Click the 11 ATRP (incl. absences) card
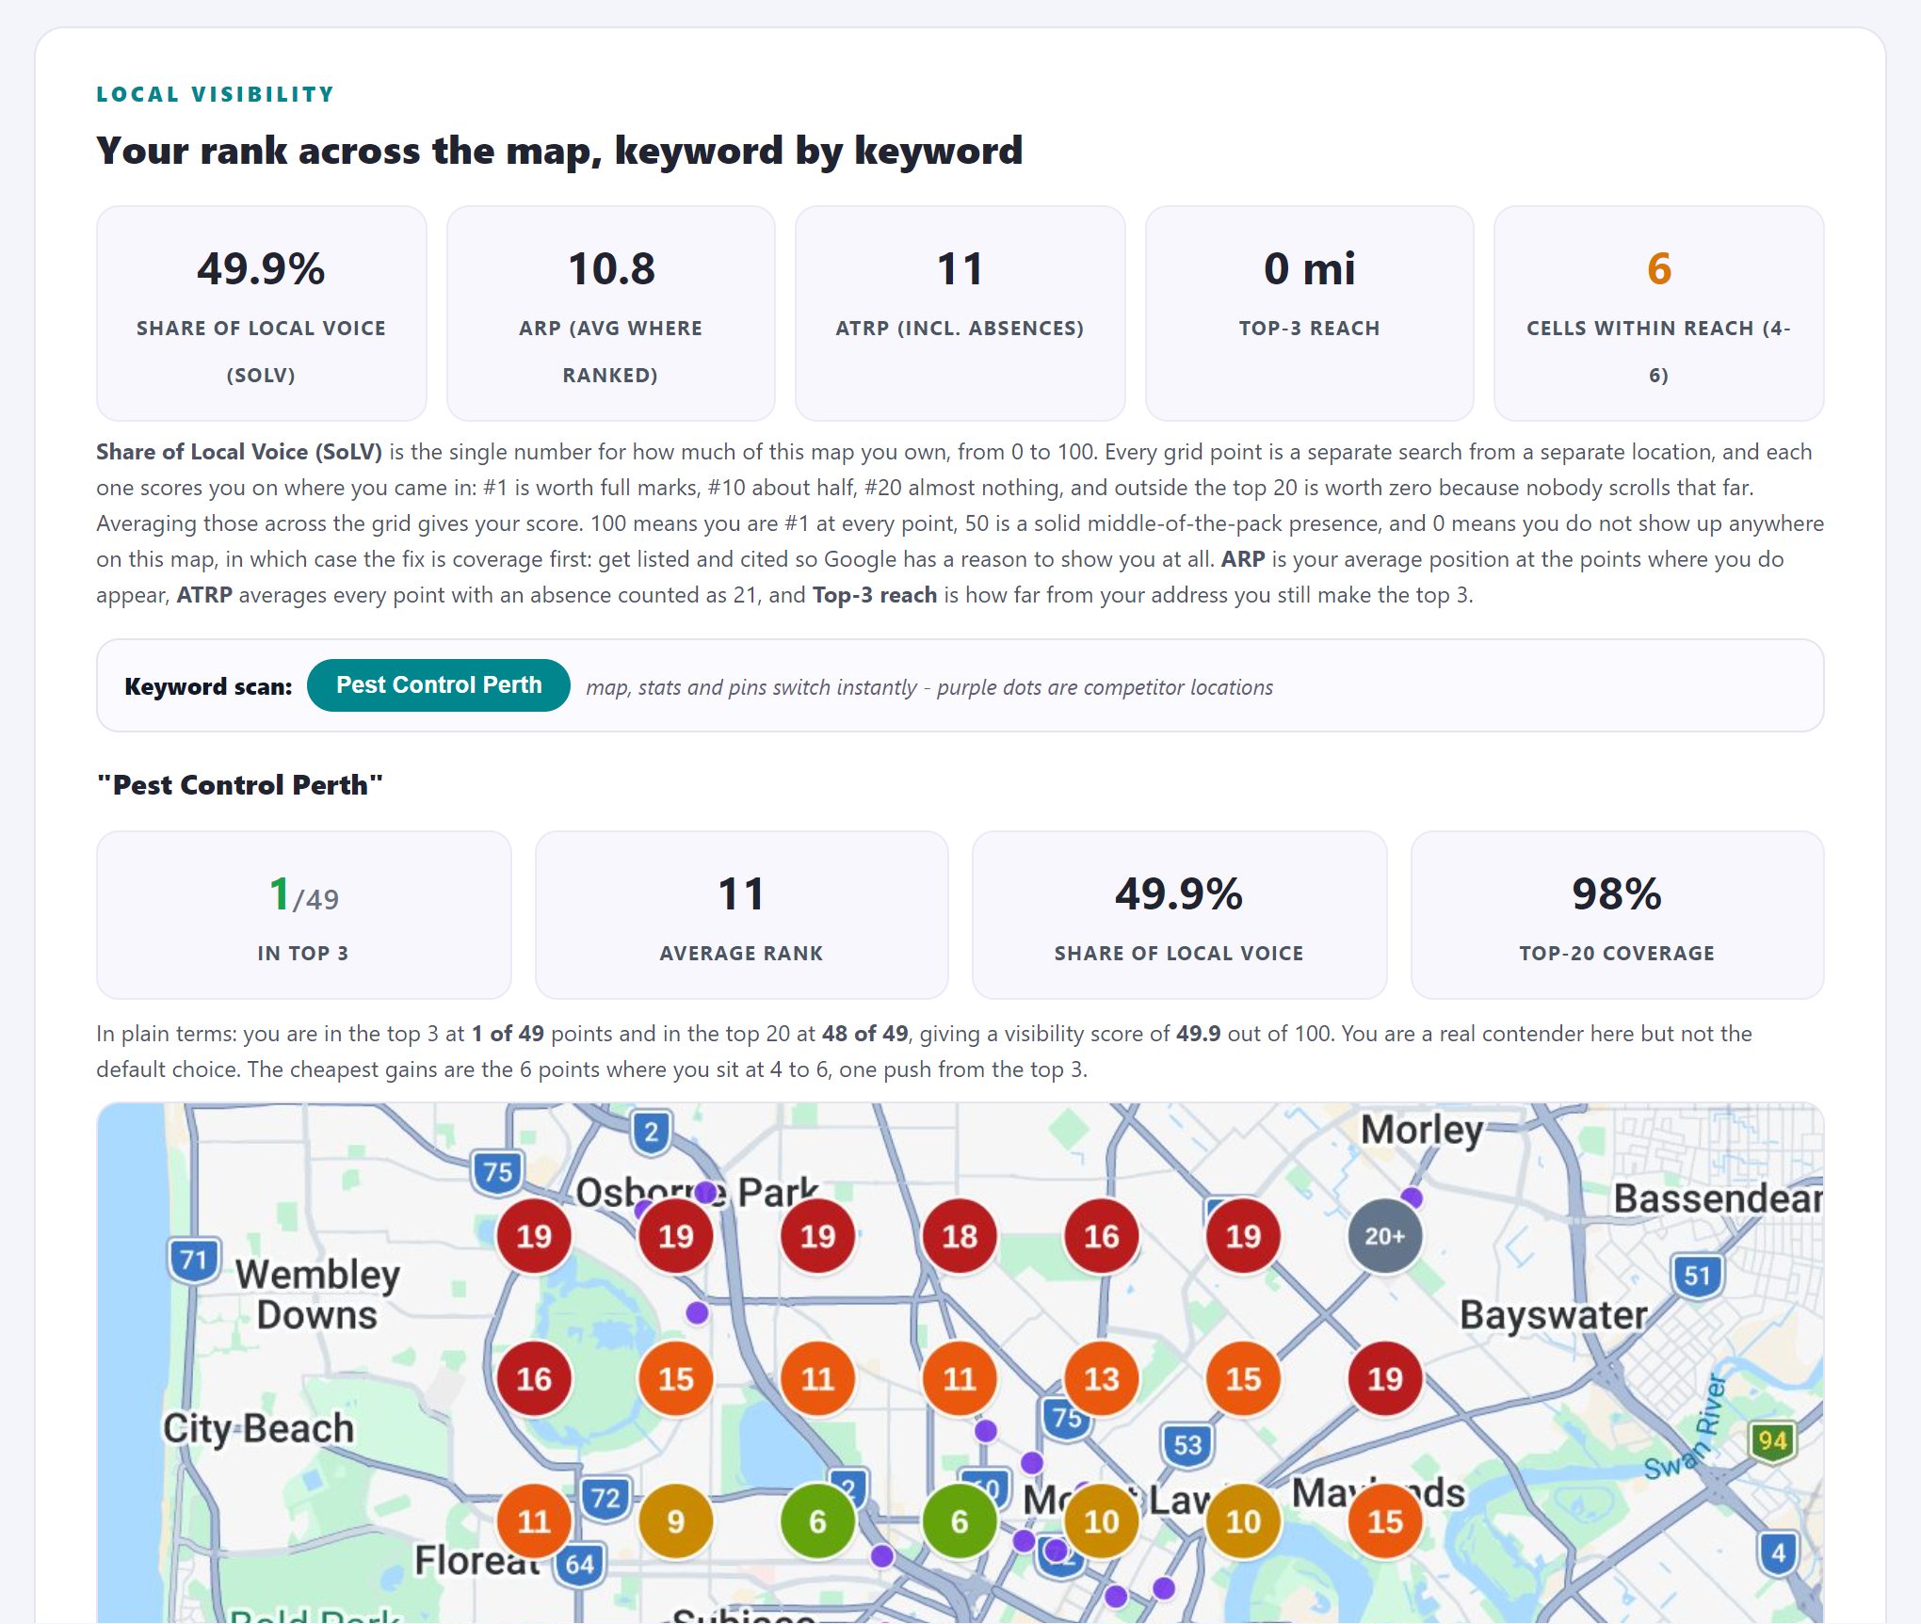Viewport: 1921px width, 1624px height. [960, 314]
